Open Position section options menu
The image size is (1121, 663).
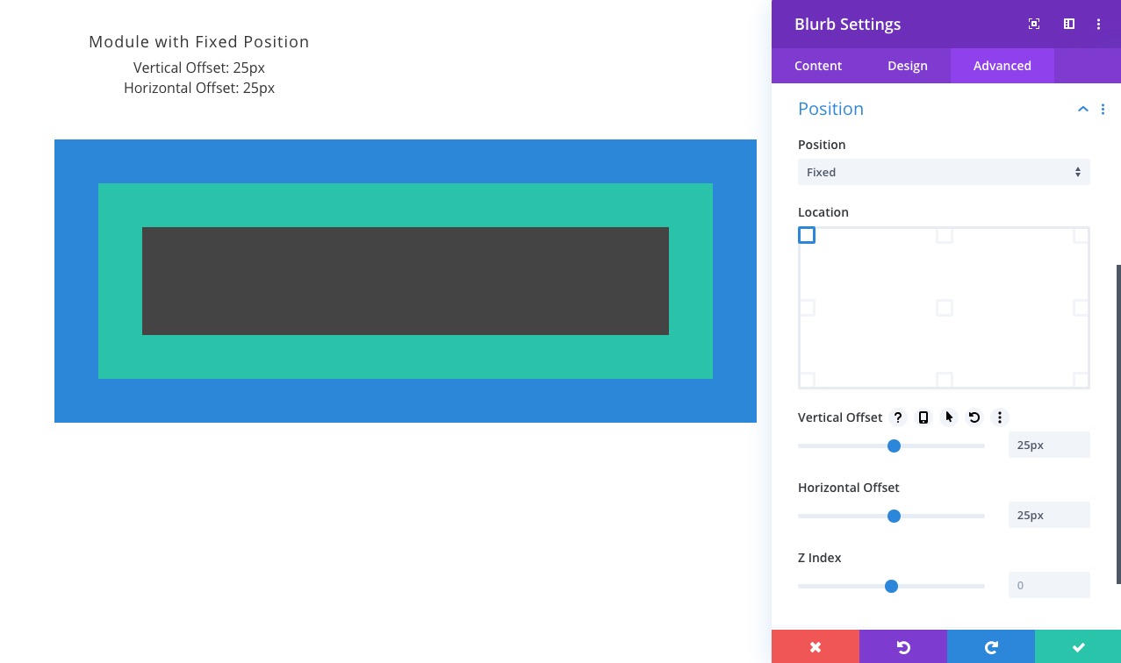pyautogui.click(x=1103, y=109)
